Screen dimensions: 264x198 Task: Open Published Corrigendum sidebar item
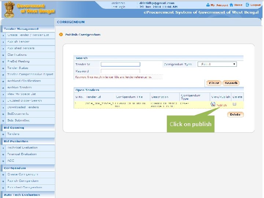(x=25, y=187)
